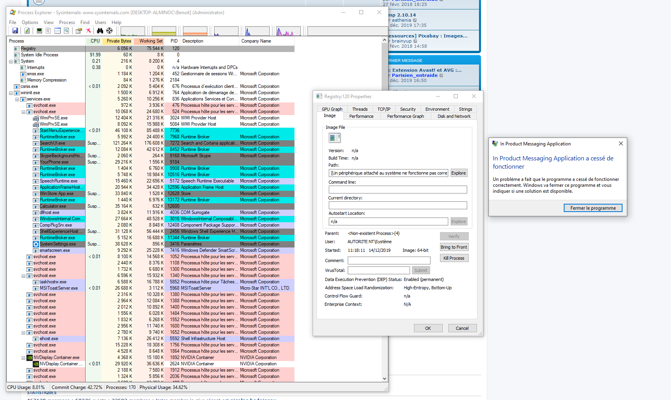Open System Information via the toolbar monitor icon
Viewport: 671px width, 400px height.
click(39, 31)
